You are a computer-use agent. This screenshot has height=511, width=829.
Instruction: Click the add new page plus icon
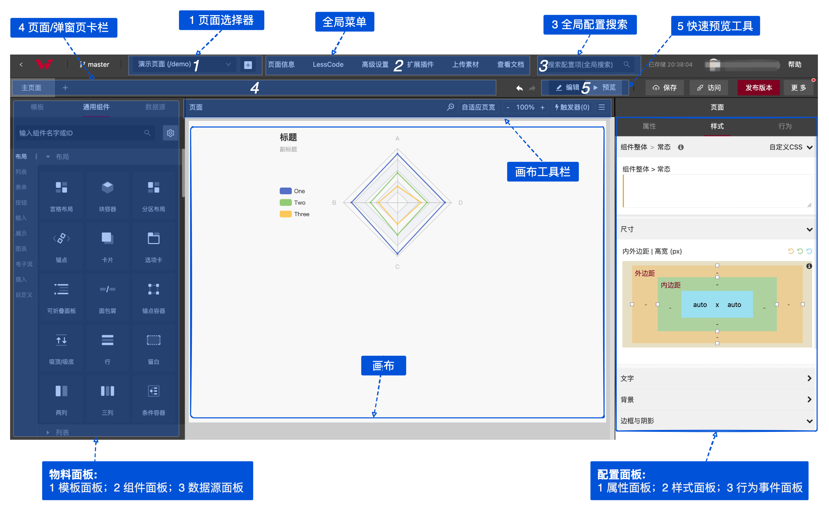coord(248,65)
